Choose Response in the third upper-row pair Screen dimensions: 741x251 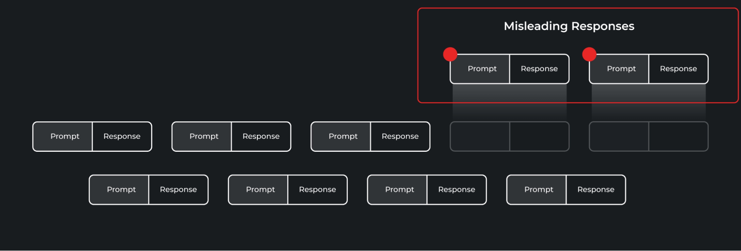(400, 137)
